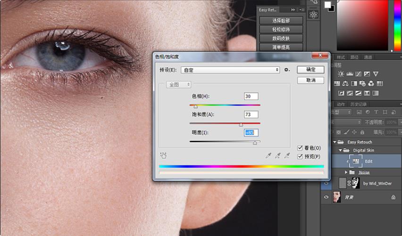Image resolution: width=402 pixels, height=236 pixels.
Task: Add a Gradient Map adjustment
Action: point(376,93)
